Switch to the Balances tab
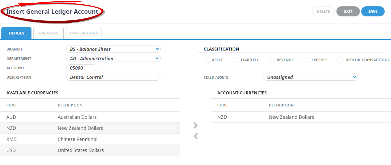 [x=49, y=33]
